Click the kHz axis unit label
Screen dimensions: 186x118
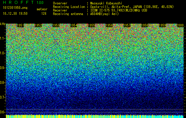(3, 24)
